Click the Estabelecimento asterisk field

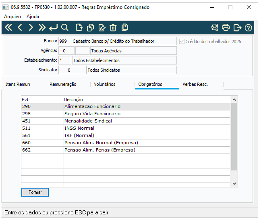pyautogui.click(x=65, y=60)
